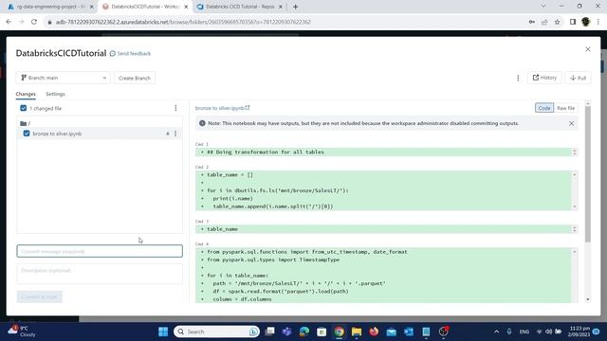Open the Windows Start menu

(163, 332)
